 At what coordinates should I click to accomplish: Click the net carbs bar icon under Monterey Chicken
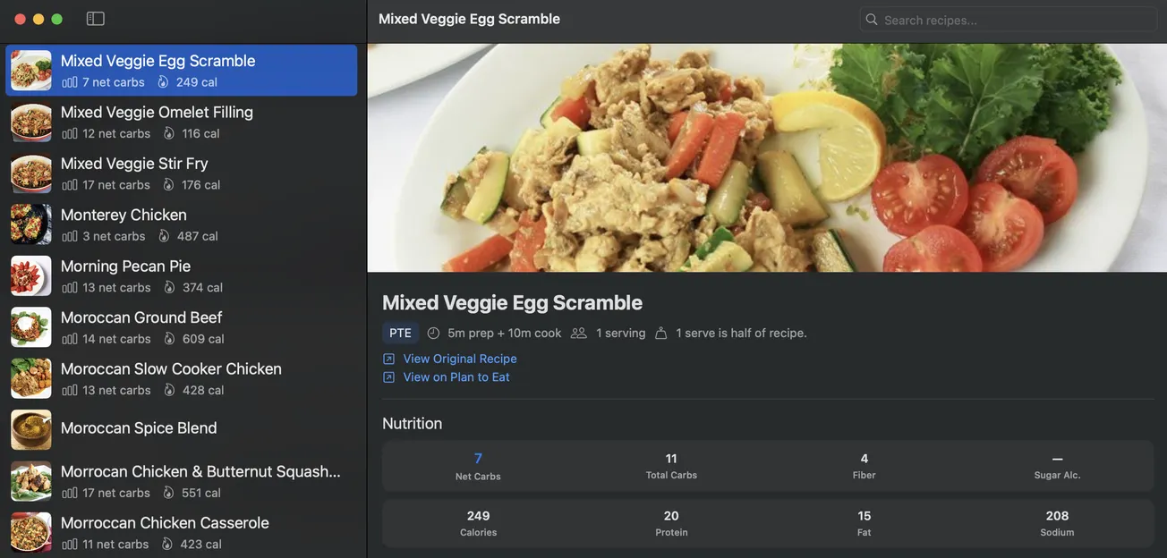click(69, 235)
